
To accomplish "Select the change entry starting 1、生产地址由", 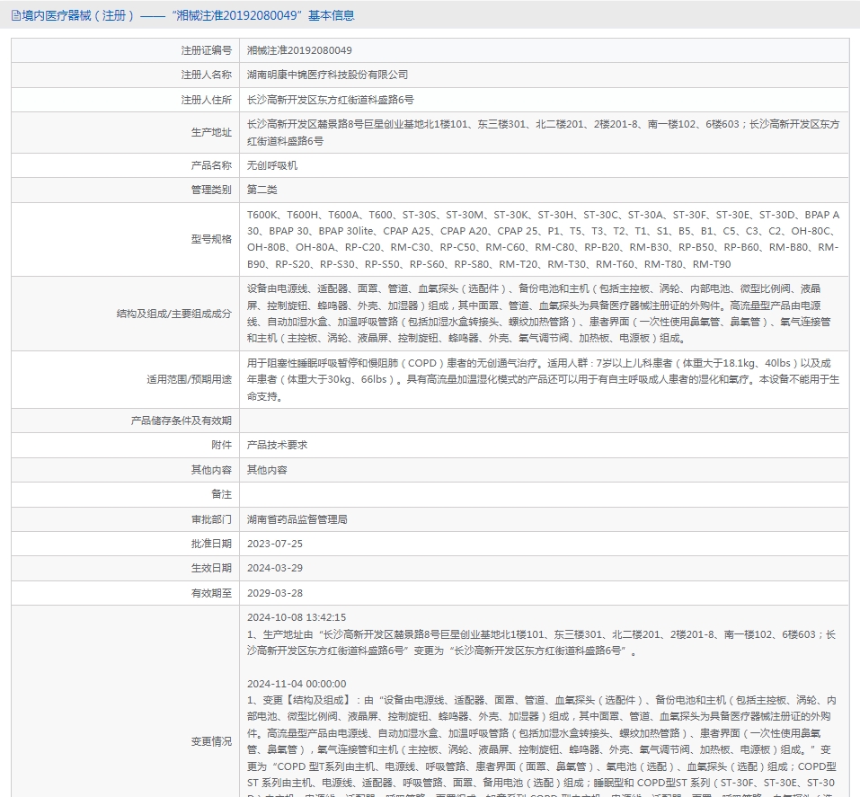I will coord(541,642).
